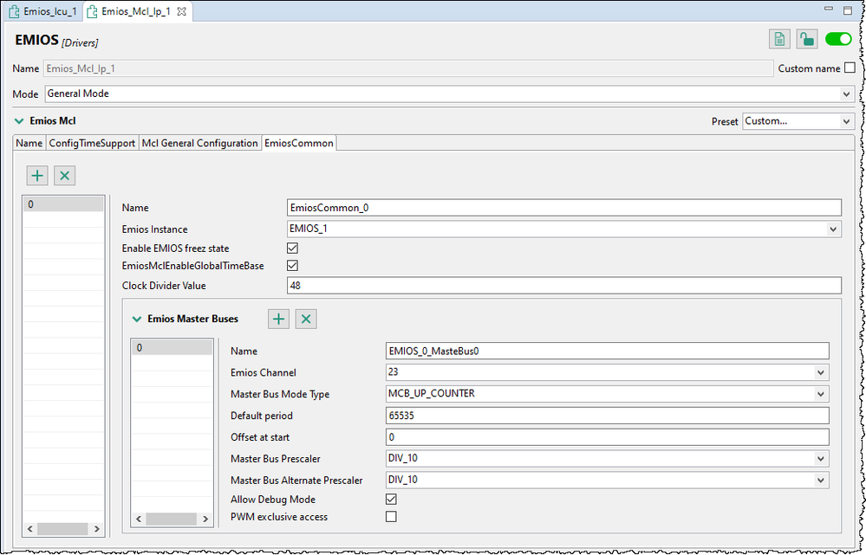Enable PWM exclusive access

(391, 516)
